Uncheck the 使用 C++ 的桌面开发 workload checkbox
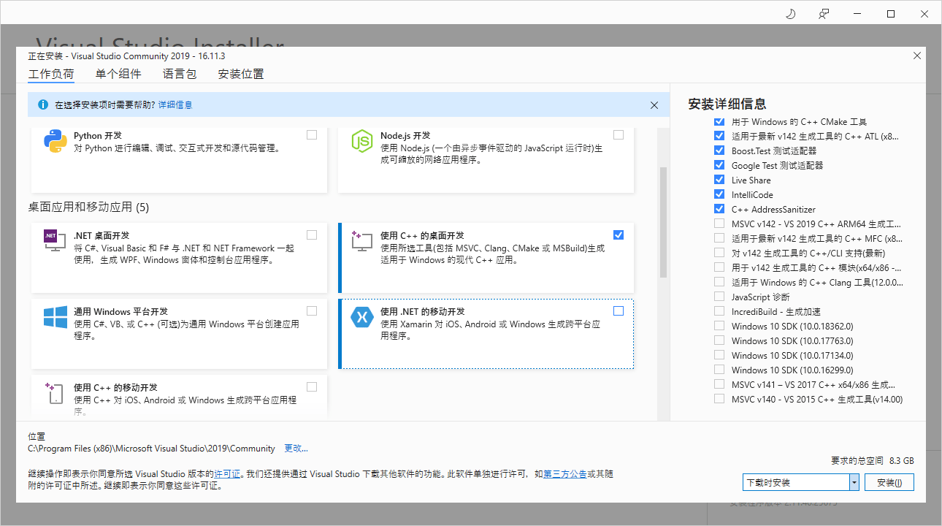Screen dimensions: 942x526 [x=619, y=235]
